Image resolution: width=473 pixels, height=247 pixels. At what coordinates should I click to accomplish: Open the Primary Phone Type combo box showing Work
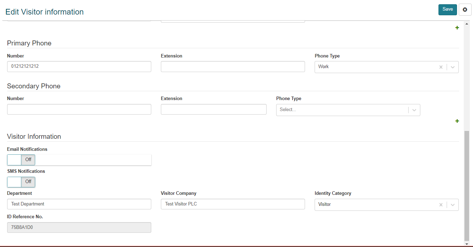(387, 67)
